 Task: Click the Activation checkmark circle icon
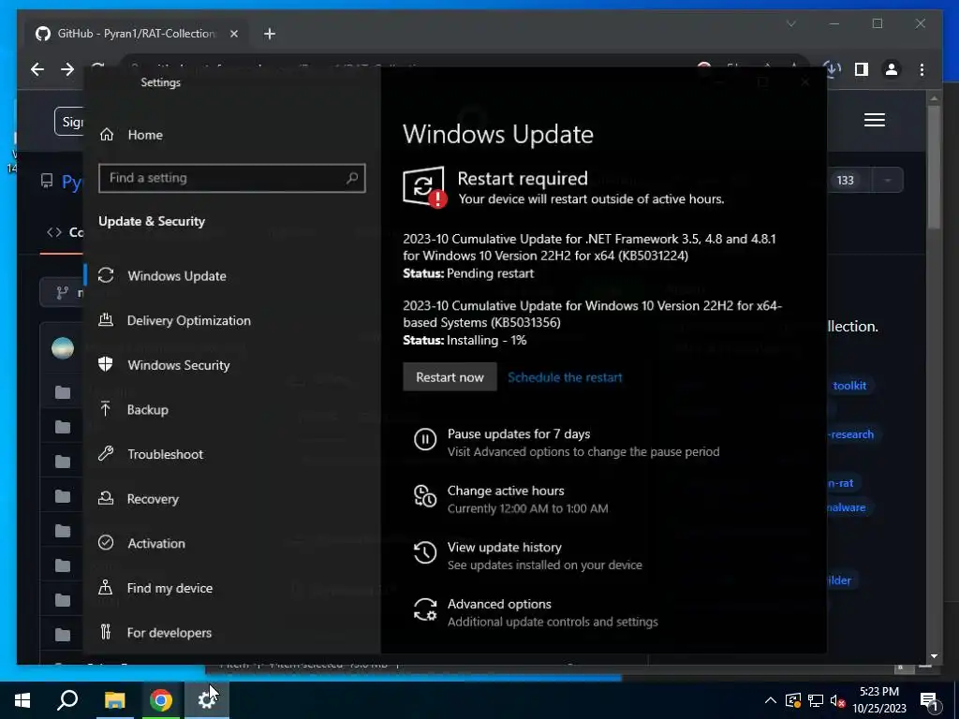click(x=106, y=542)
